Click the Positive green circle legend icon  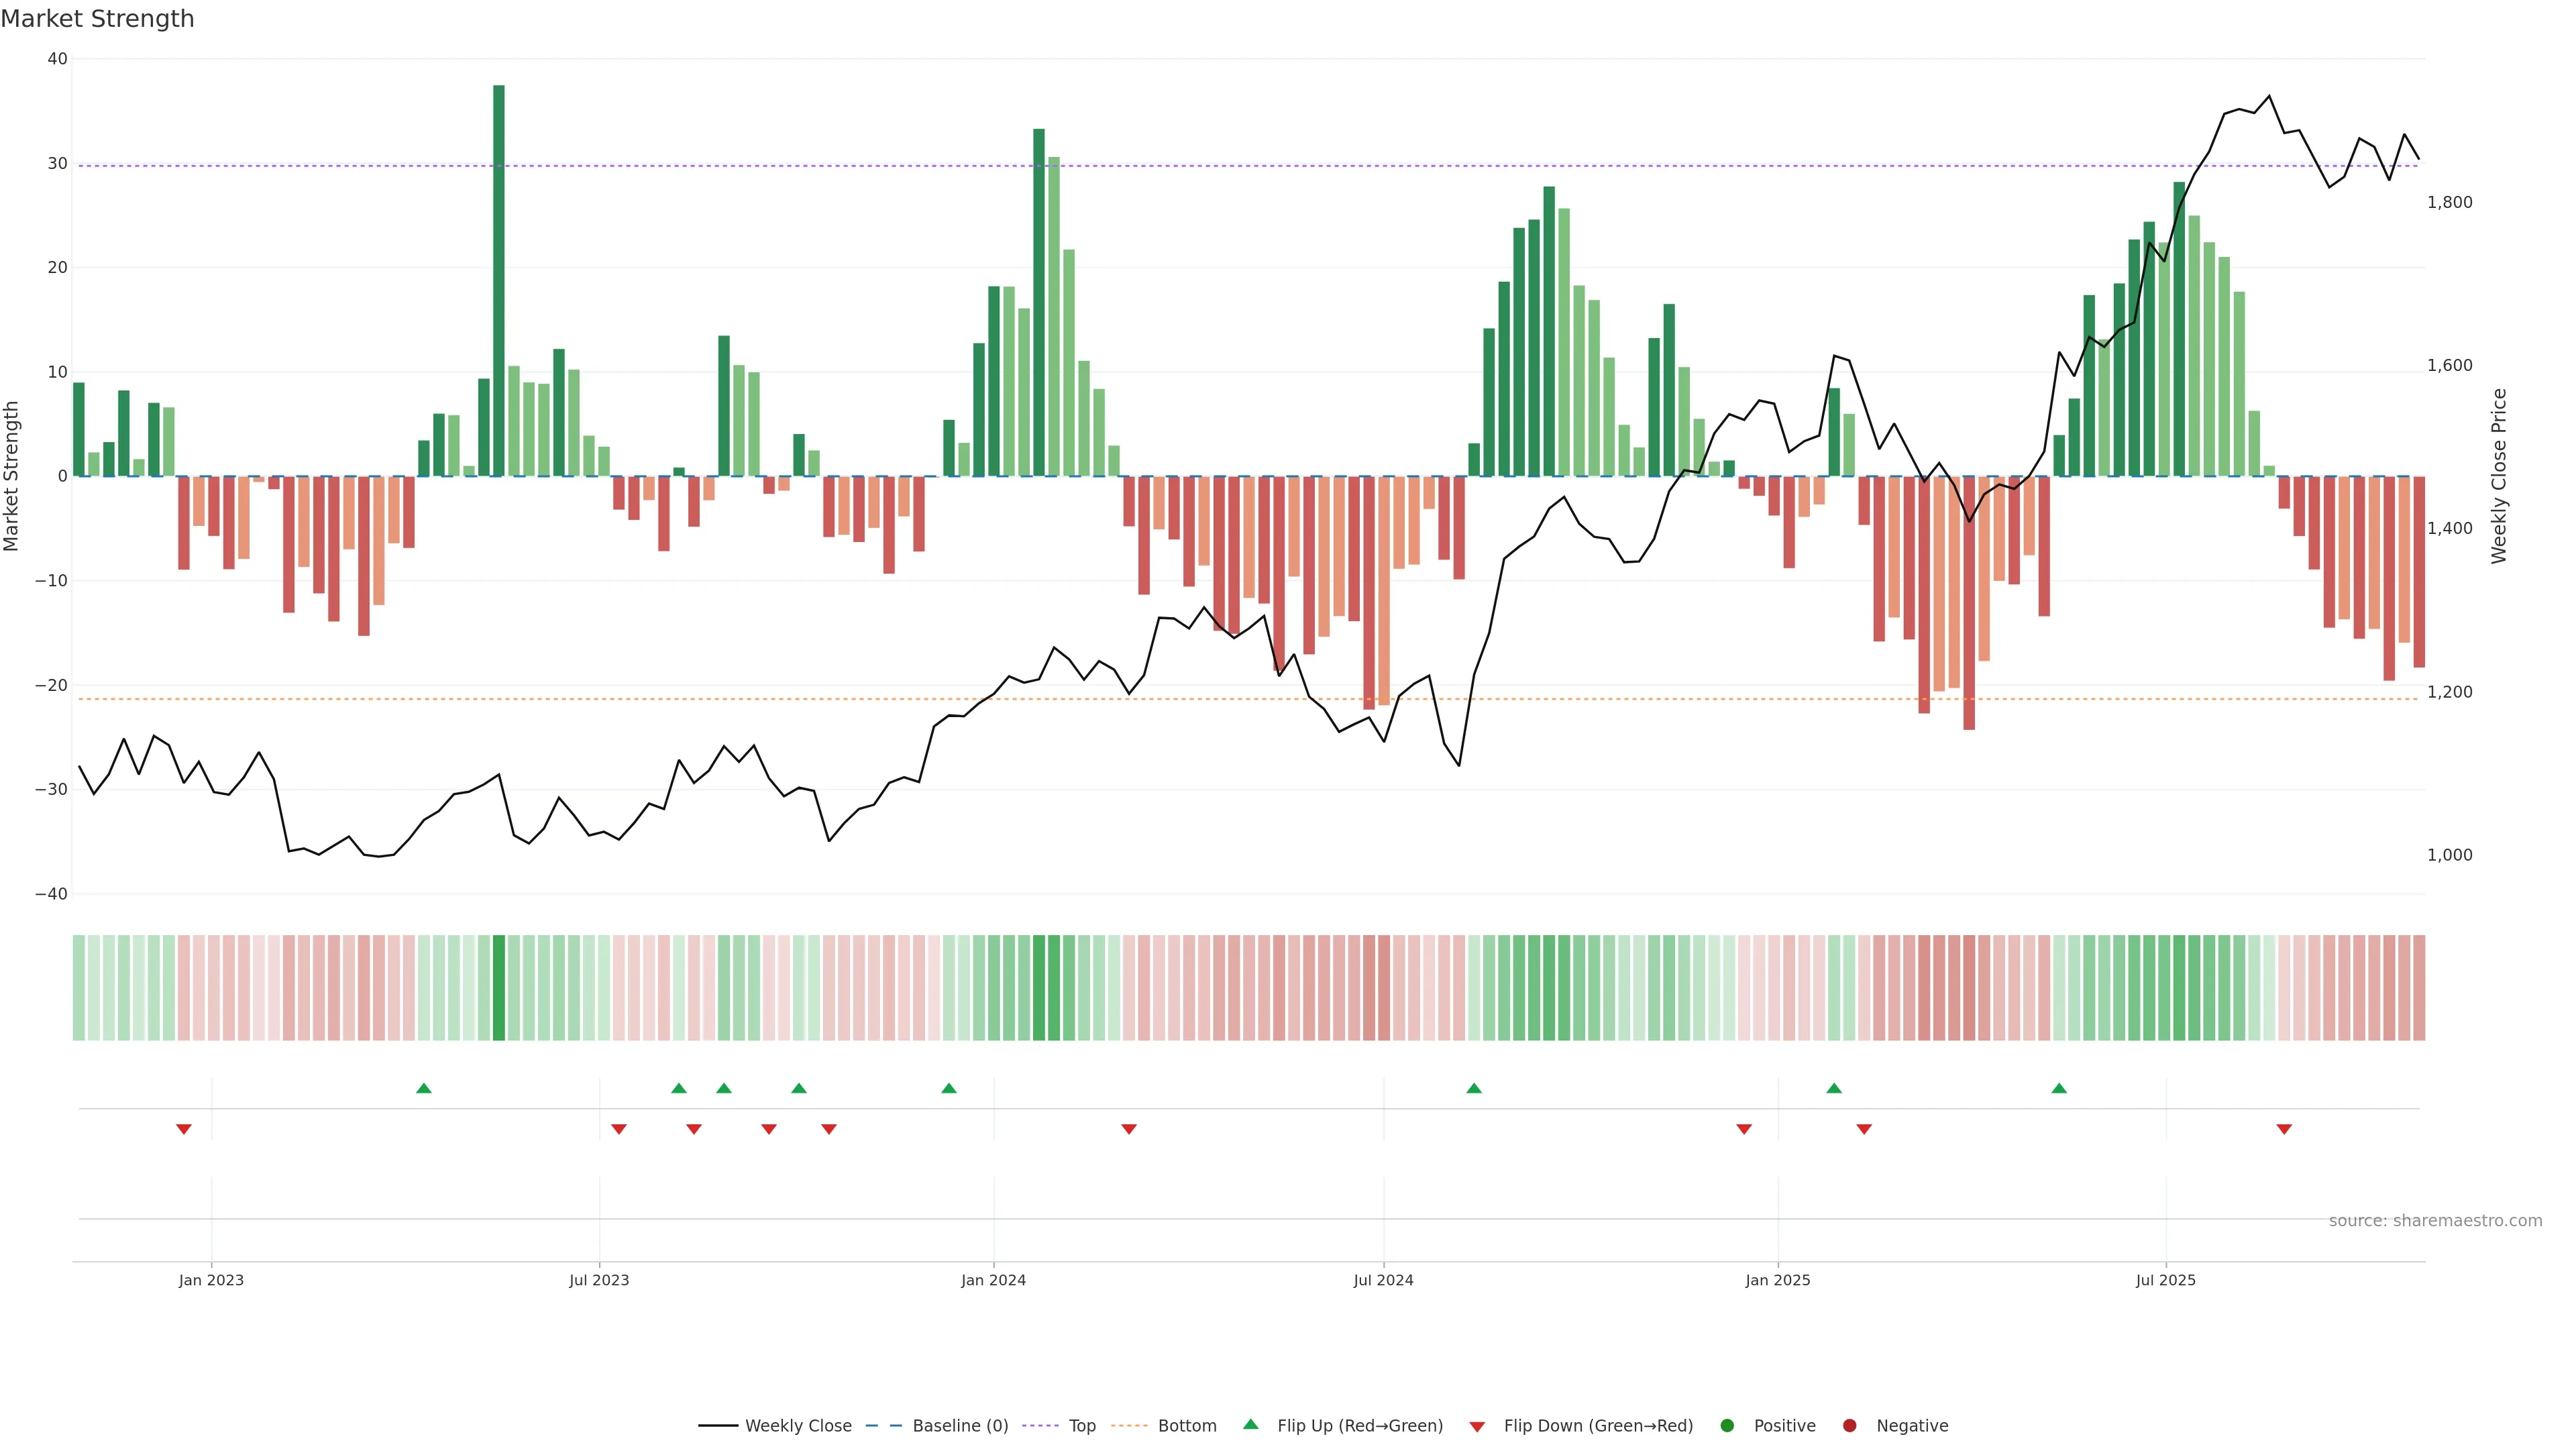[1727, 1426]
